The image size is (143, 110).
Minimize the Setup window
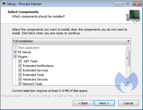(118, 4)
